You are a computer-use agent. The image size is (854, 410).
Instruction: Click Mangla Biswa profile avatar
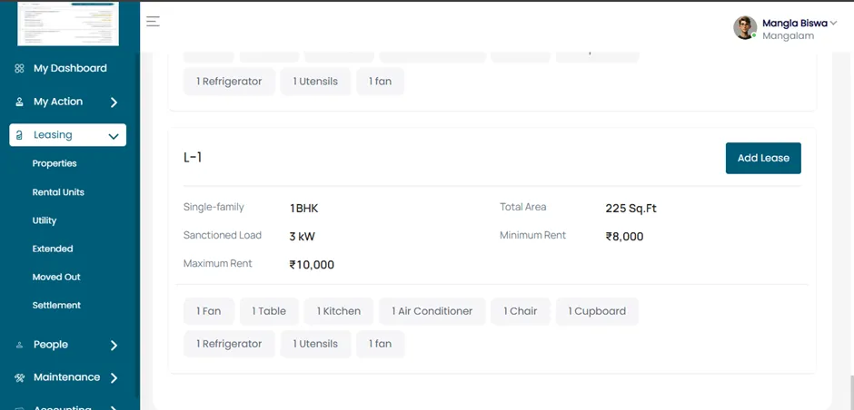click(x=745, y=27)
